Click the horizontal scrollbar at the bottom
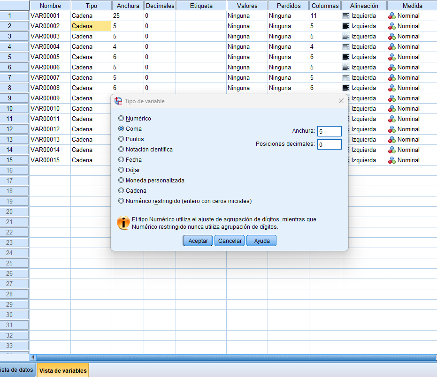437x377 pixels. click(x=235, y=358)
